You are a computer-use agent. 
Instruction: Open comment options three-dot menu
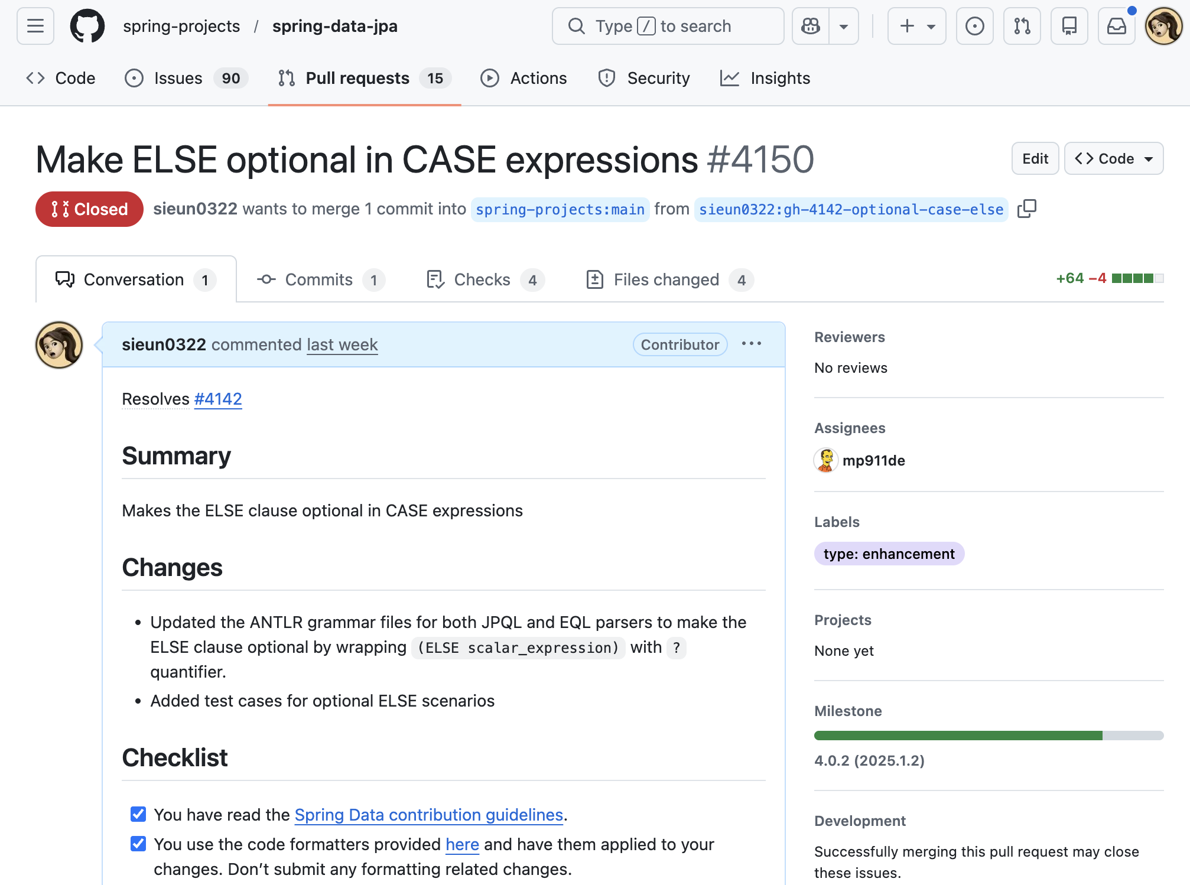click(751, 344)
